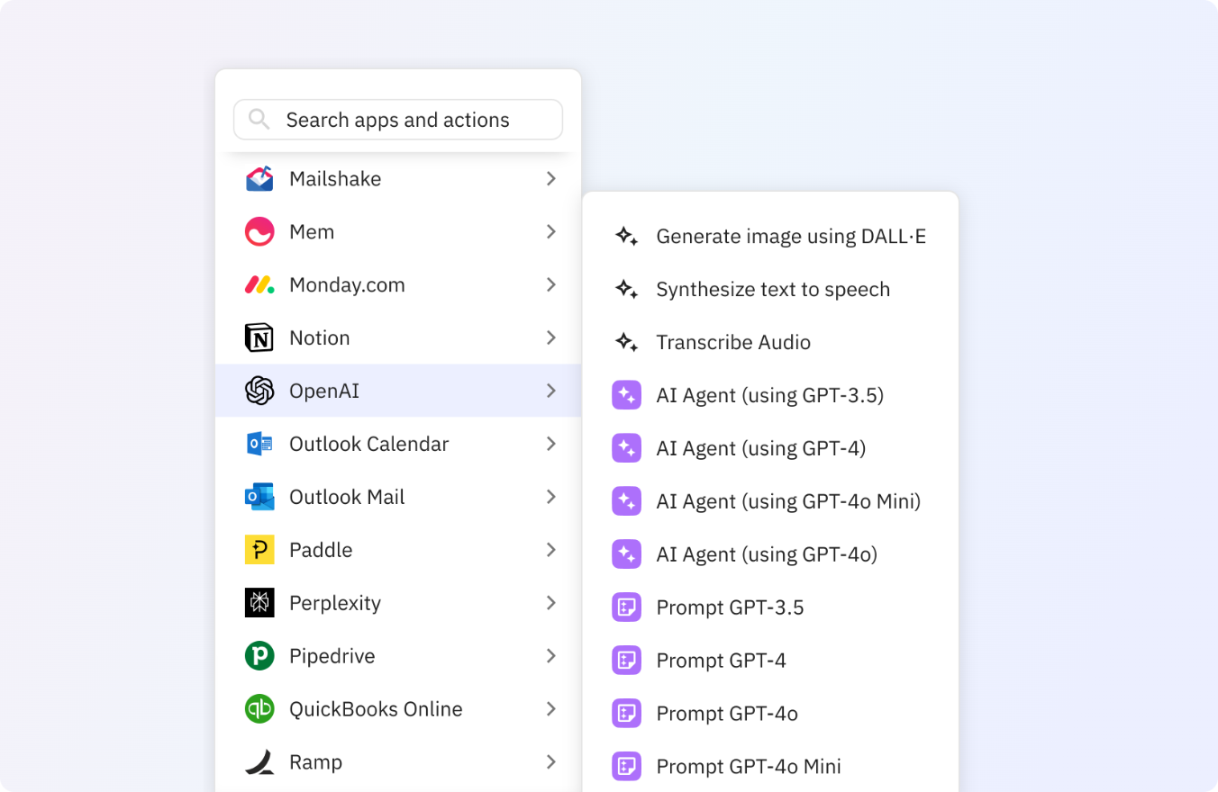The image size is (1218, 792).
Task: Click the Mem app name
Action: tap(312, 232)
